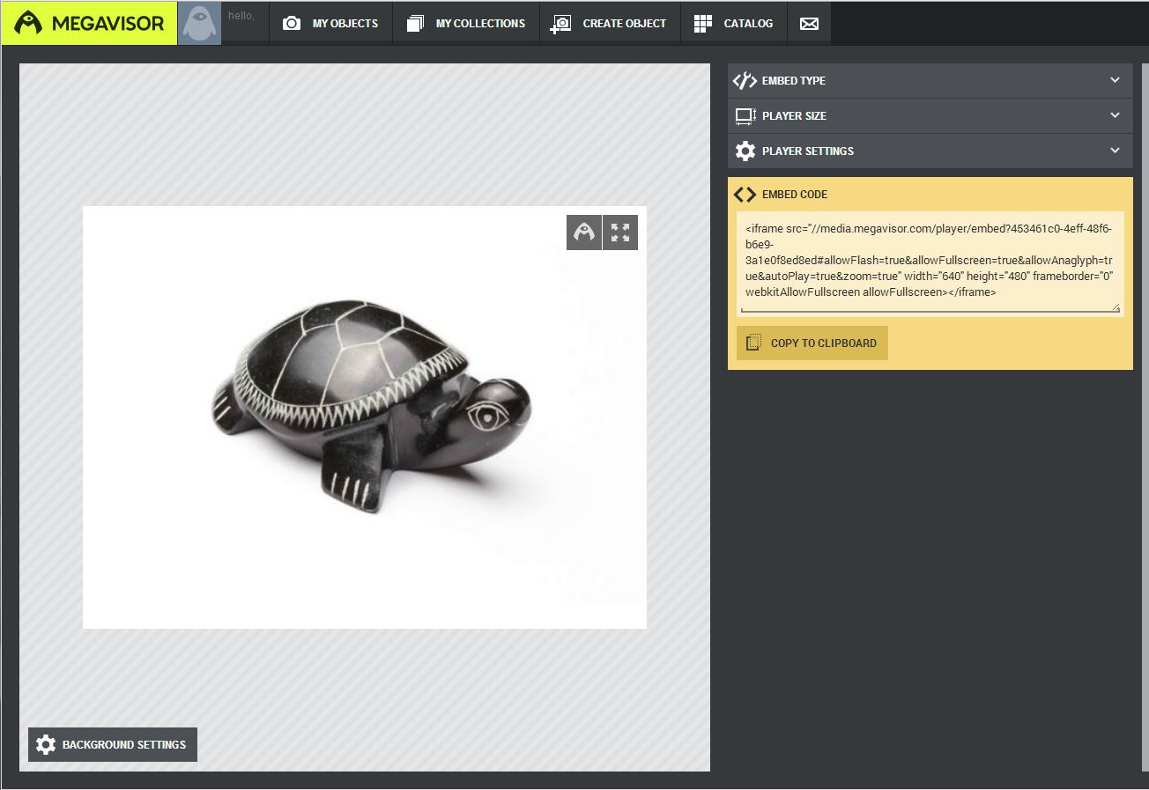Click the Megavisor icon on the player

(583, 233)
